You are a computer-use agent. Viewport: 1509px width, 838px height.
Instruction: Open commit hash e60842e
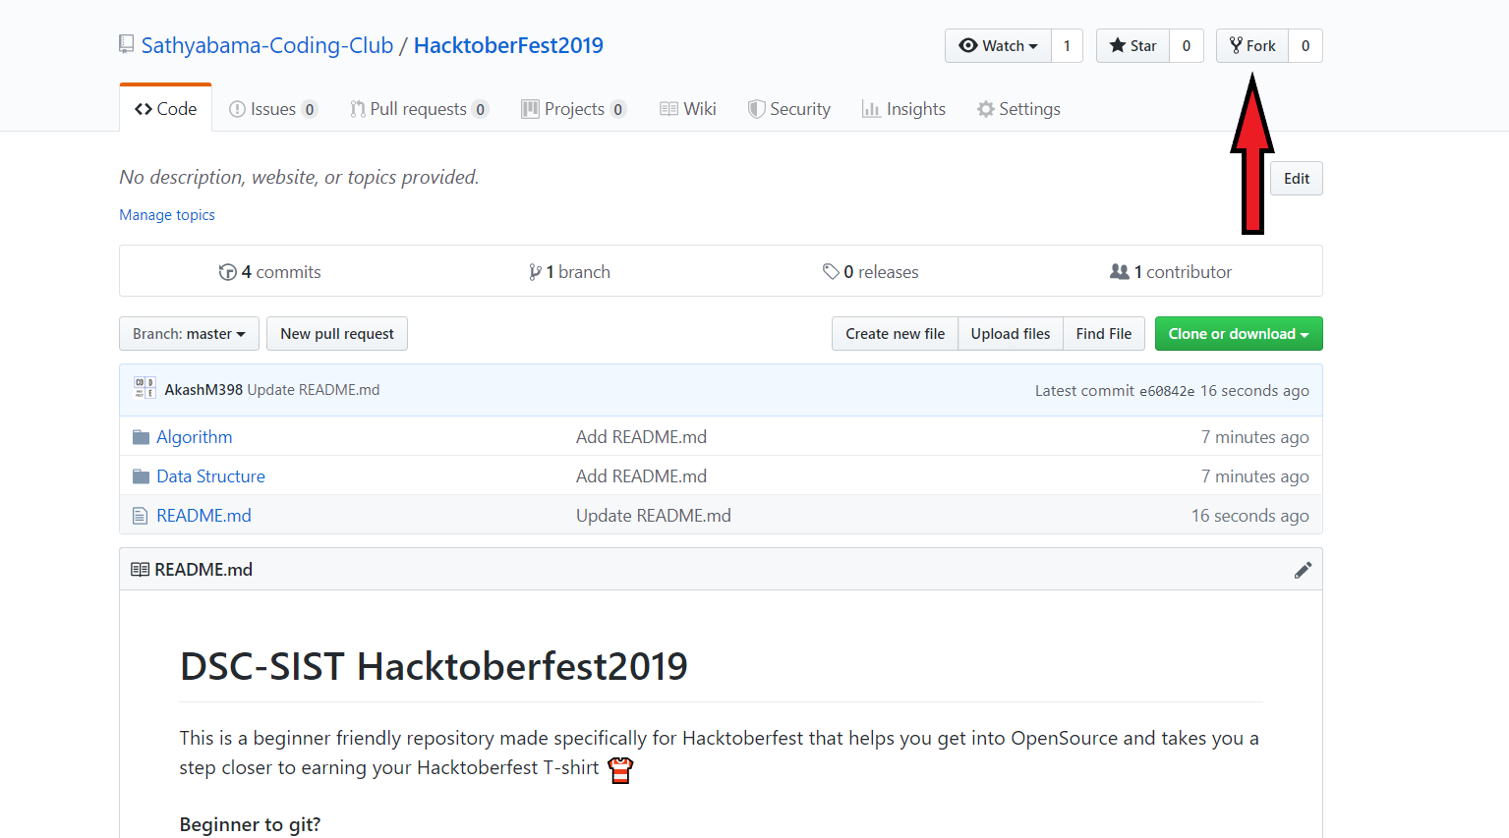point(1167,391)
